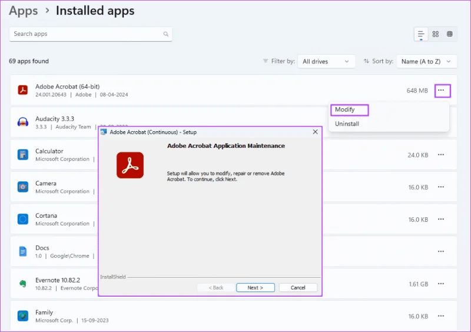Open more options for Camera
471x332 pixels.
point(440,187)
